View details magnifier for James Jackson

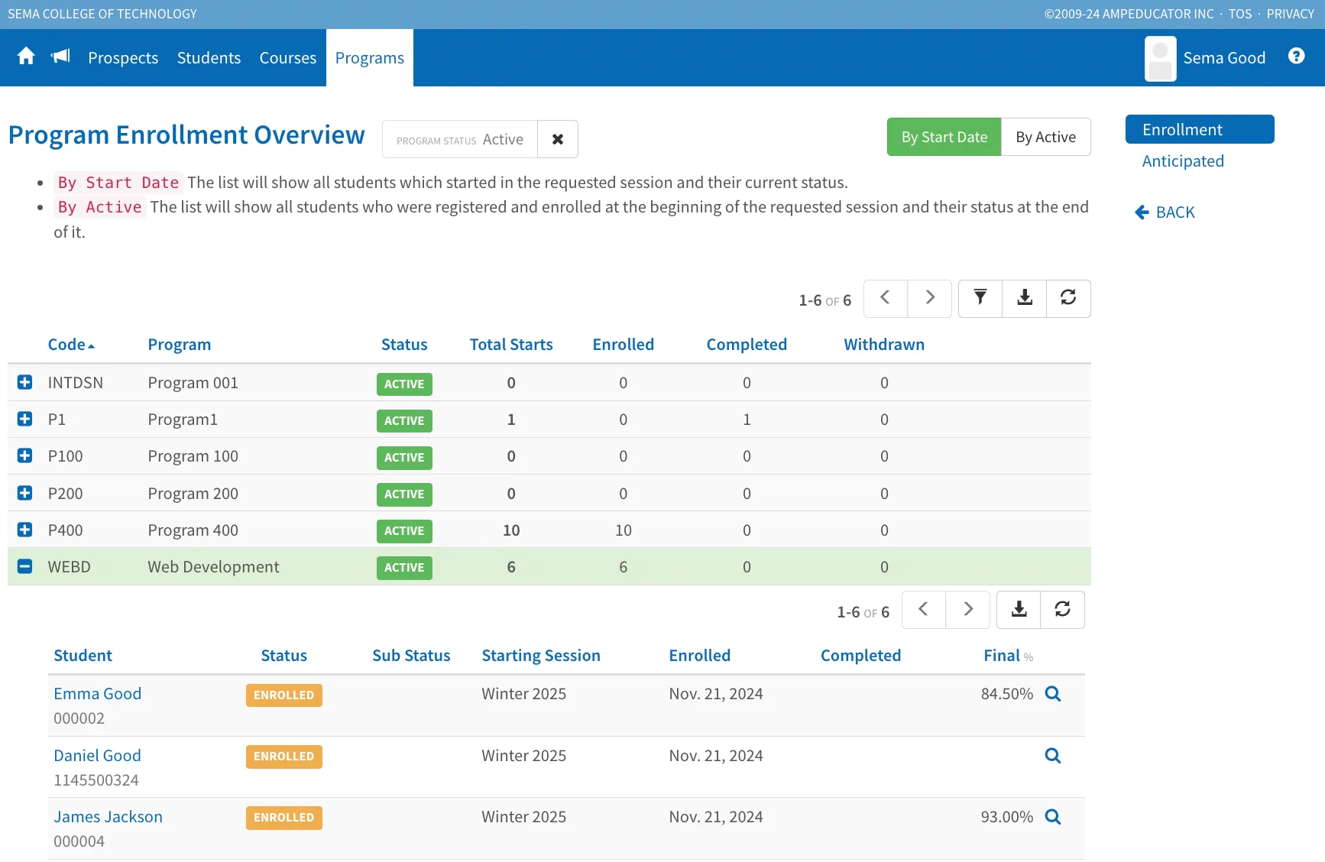point(1053,817)
